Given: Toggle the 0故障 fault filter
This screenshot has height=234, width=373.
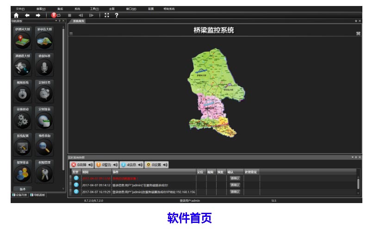Looking at the screenshot, I should (82, 165).
